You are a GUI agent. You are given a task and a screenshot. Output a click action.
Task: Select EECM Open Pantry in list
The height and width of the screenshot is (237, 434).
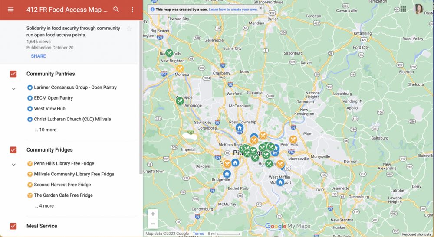click(x=53, y=98)
